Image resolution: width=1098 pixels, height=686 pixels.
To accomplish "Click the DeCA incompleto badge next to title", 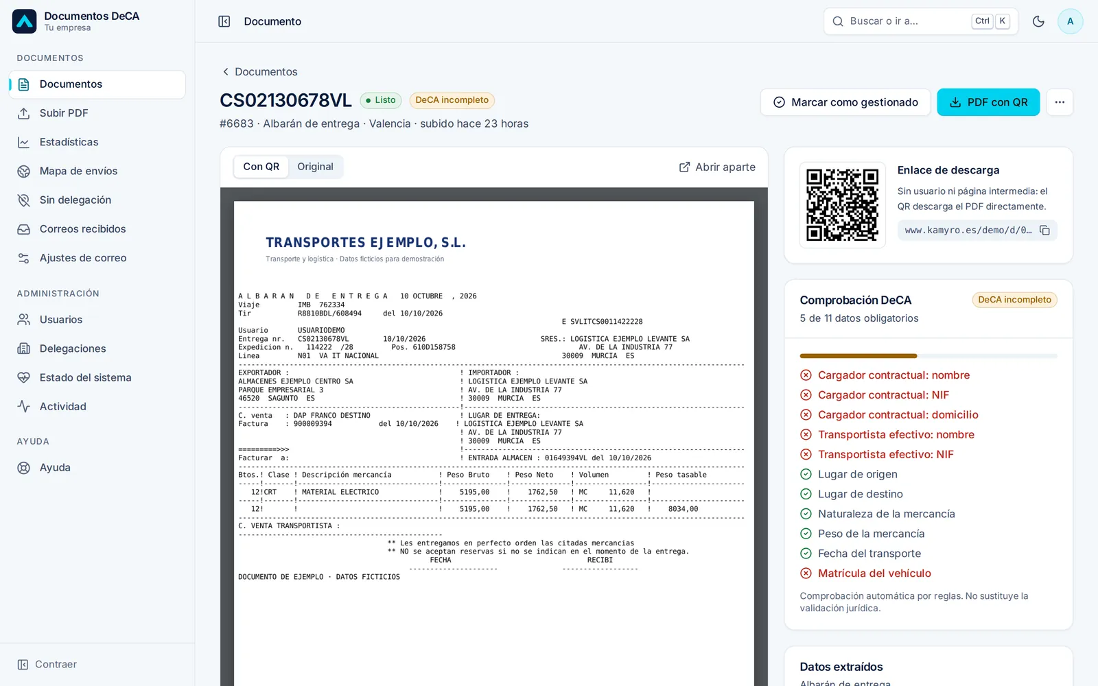I will click(452, 100).
